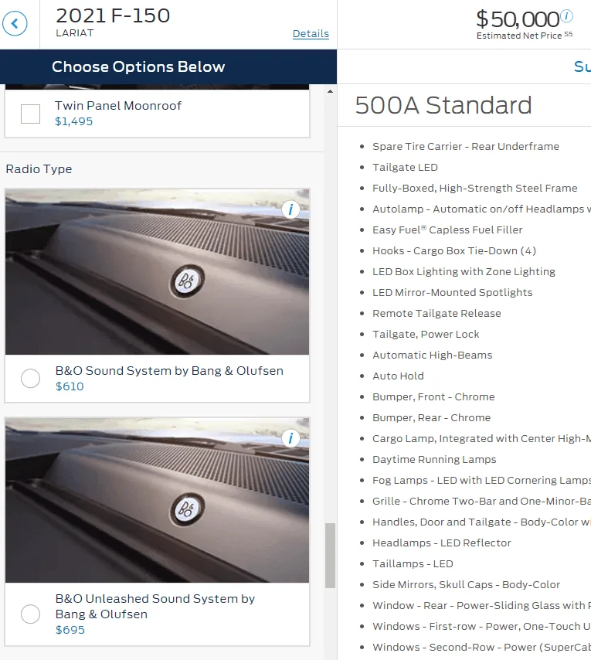The height and width of the screenshot is (660, 591).
Task: Click the back arrow icon
Action: tap(15, 23)
